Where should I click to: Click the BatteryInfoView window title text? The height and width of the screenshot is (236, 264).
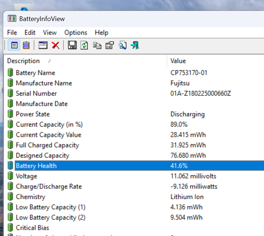tap(42, 19)
